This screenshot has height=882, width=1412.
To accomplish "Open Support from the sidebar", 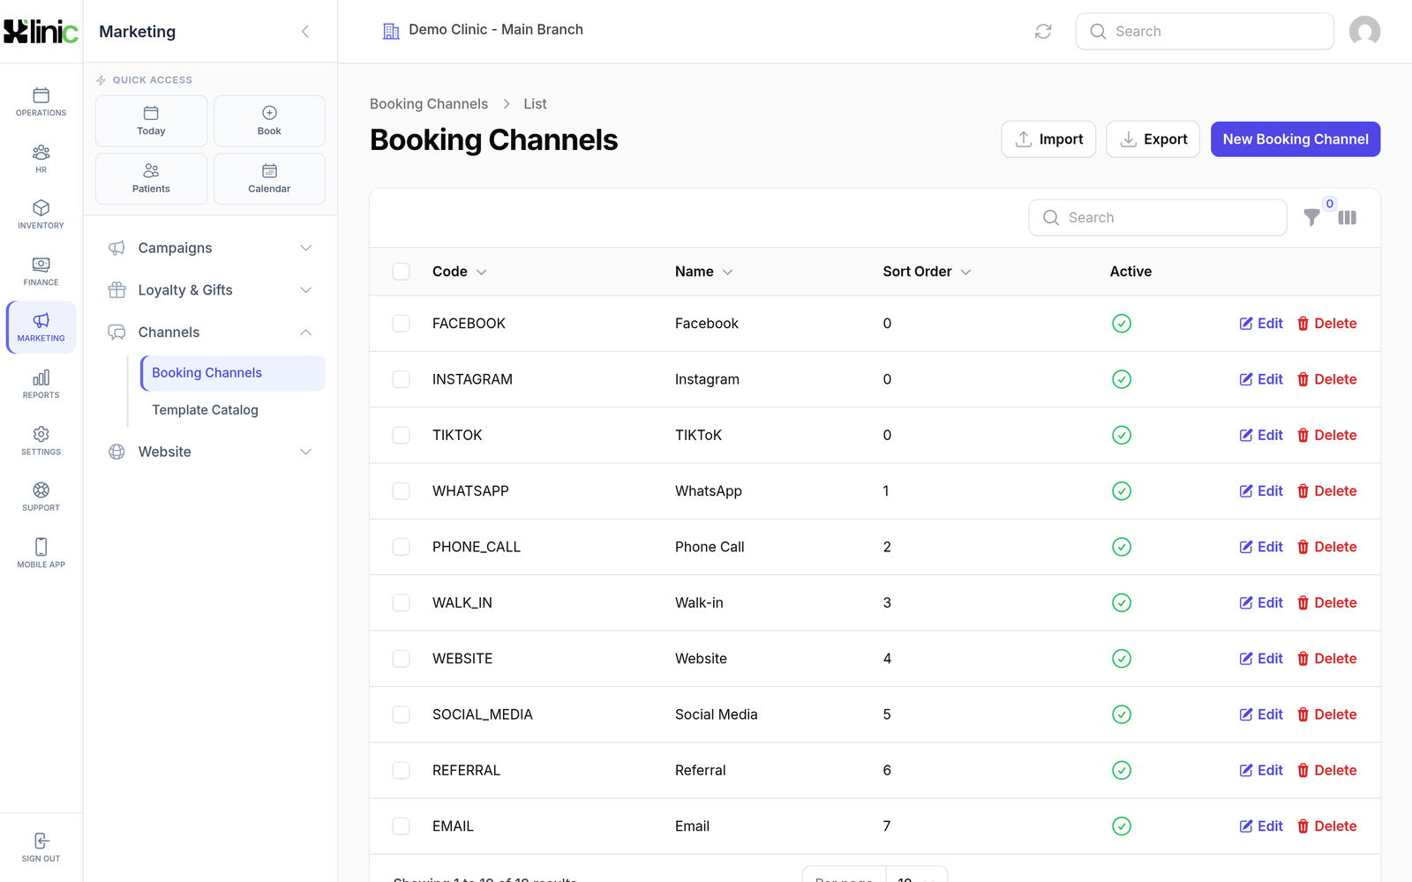I will (41, 497).
